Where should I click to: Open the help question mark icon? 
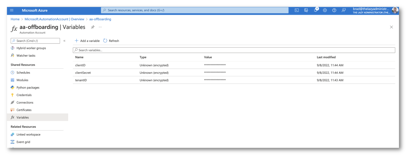point(334,10)
